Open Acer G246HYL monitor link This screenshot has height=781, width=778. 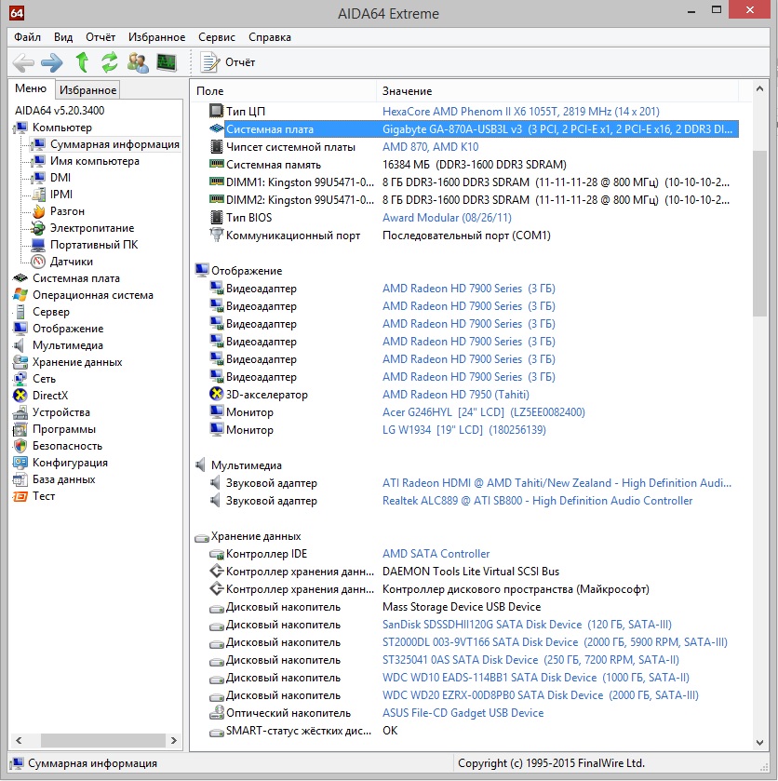tap(484, 412)
